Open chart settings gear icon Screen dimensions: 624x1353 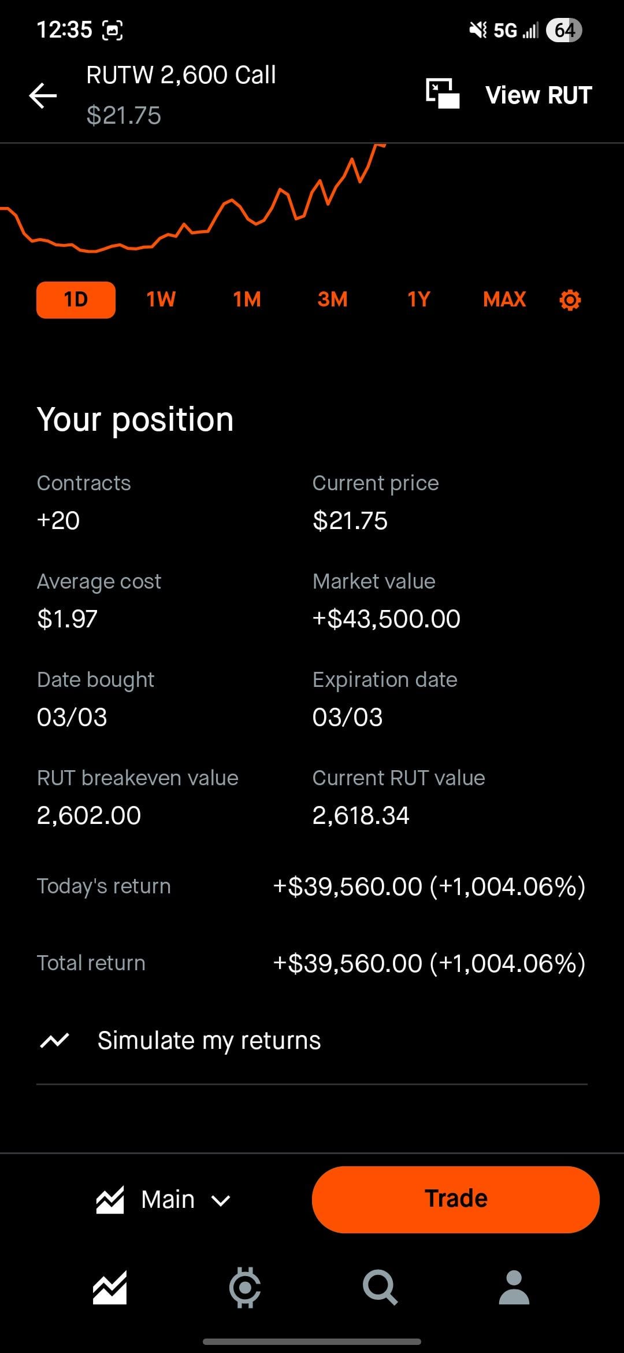(570, 300)
